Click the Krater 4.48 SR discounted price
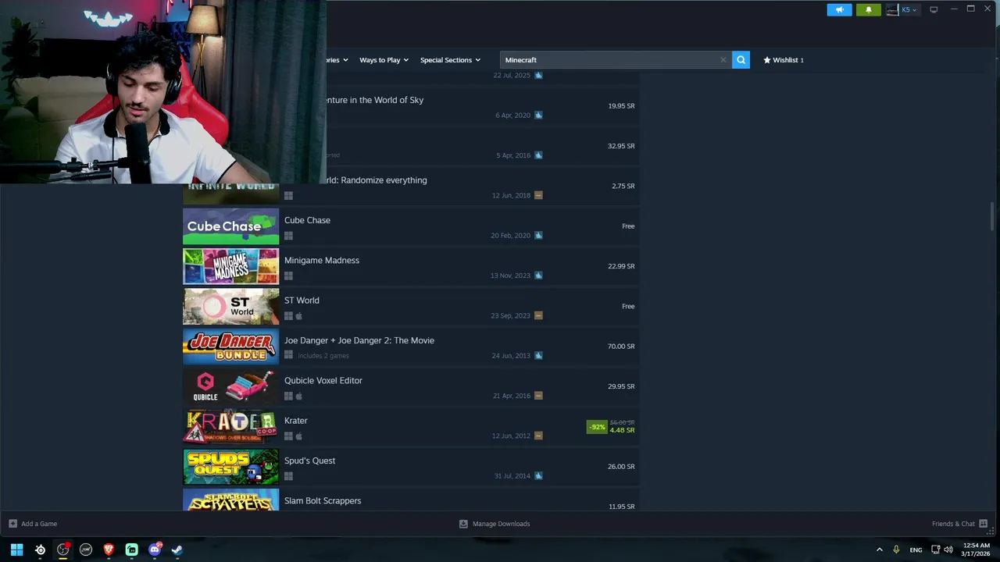 tap(622, 430)
